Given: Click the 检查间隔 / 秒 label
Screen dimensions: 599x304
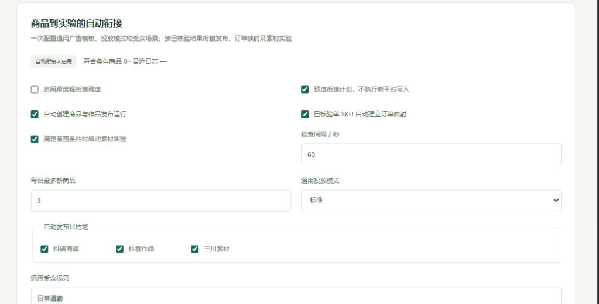Looking at the screenshot, I should click(x=320, y=134).
